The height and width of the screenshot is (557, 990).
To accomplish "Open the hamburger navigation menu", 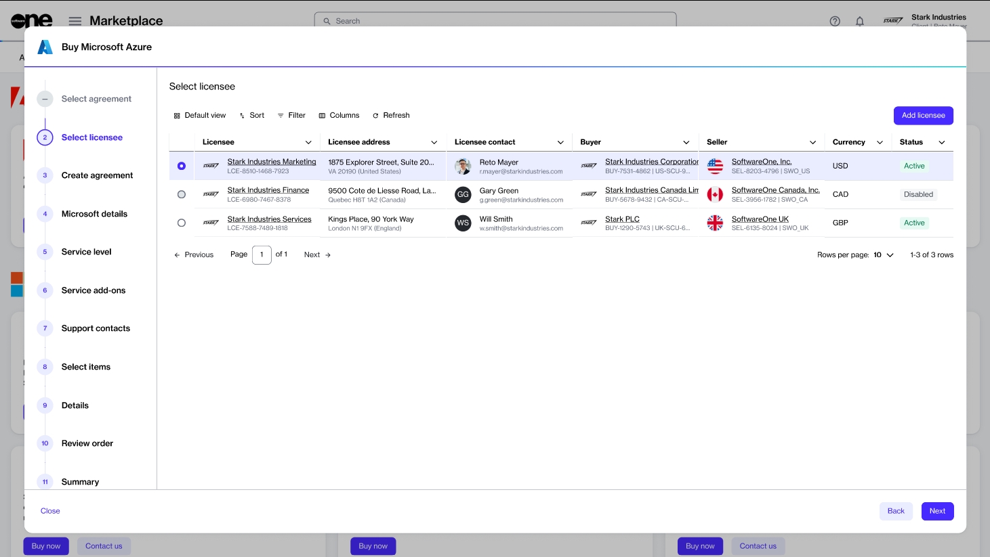I will [75, 21].
